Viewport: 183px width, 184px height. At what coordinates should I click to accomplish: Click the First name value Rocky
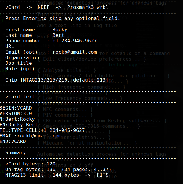[60, 30]
